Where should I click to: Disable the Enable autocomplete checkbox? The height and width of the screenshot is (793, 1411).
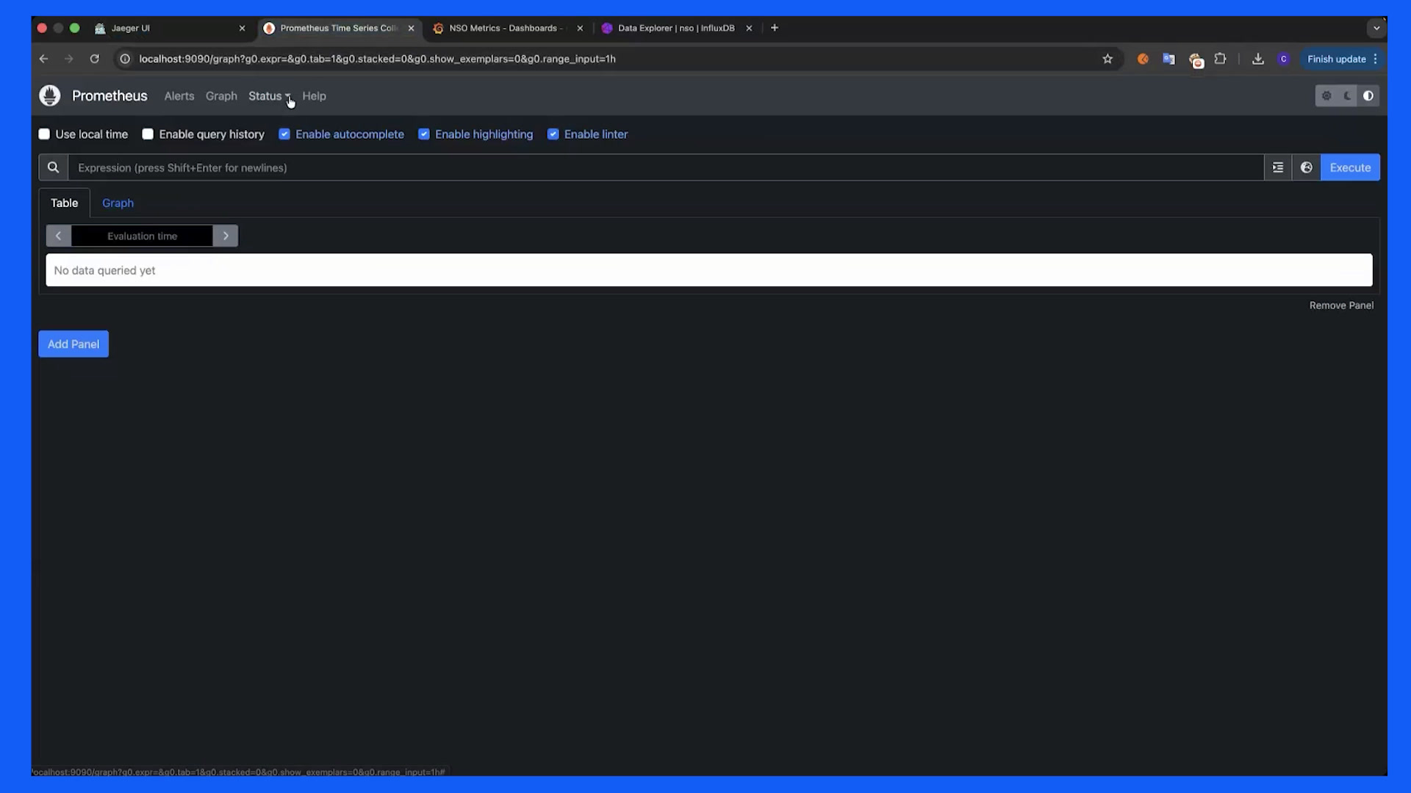(x=284, y=134)
